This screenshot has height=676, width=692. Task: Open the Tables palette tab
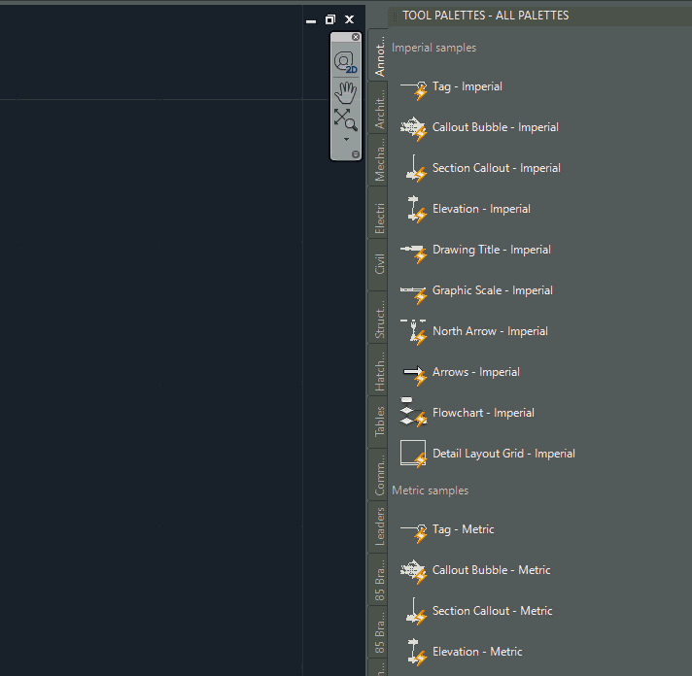[x=379, y=421]
